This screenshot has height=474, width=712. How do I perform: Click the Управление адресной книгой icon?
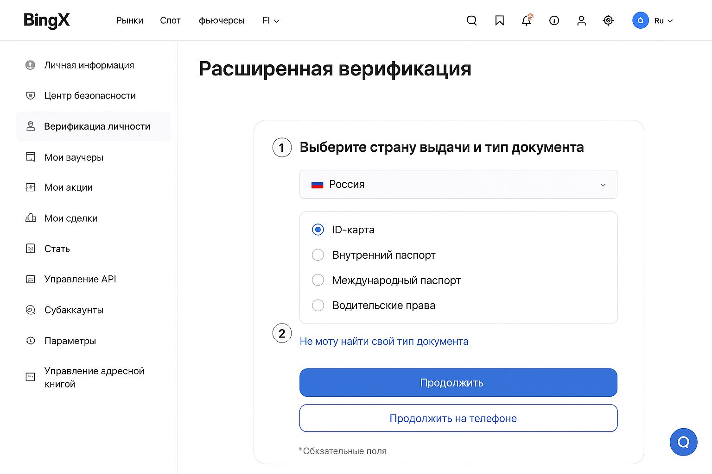tap(30, 377)
